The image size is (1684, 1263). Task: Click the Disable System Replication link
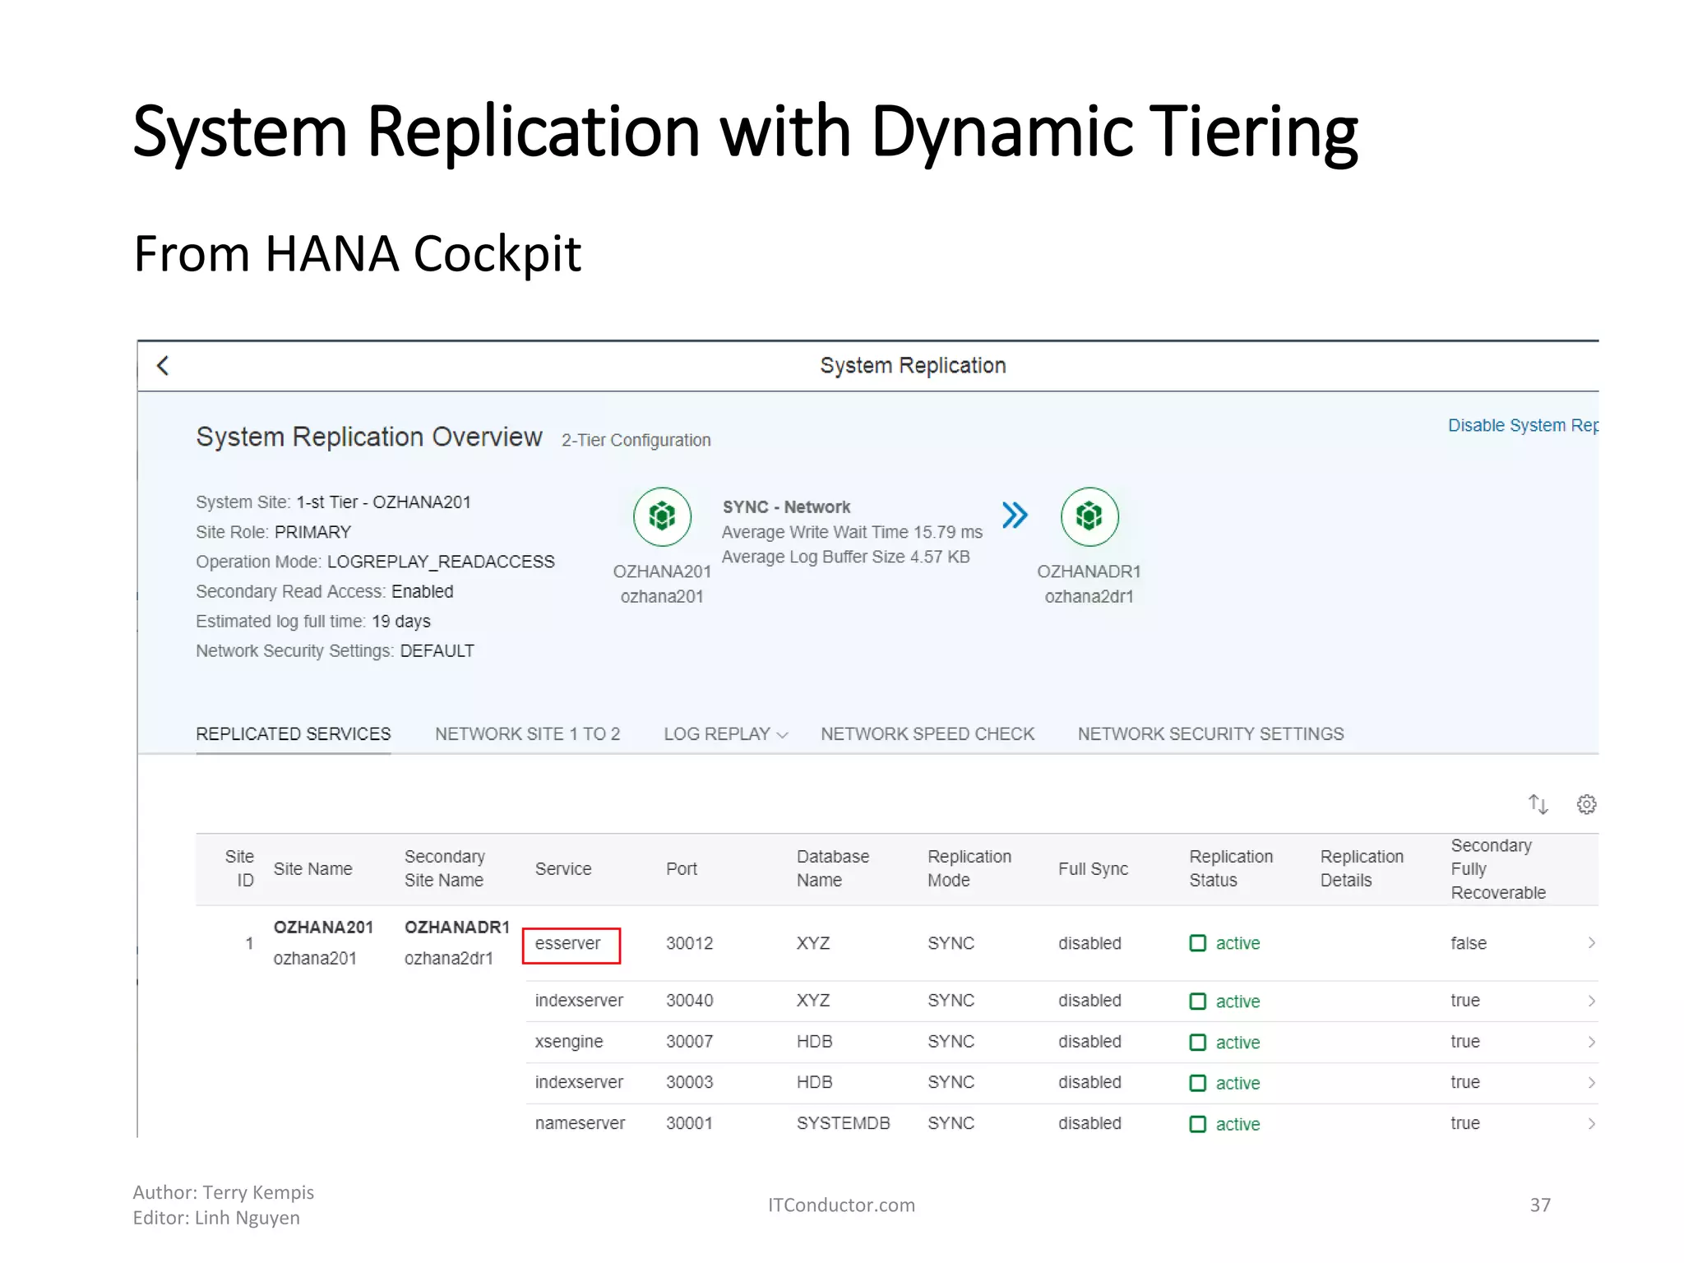pyautogui.click(x=1523, y=425)
